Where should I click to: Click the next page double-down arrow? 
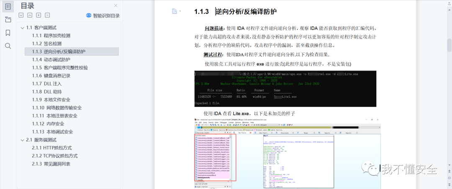point(449,185)
